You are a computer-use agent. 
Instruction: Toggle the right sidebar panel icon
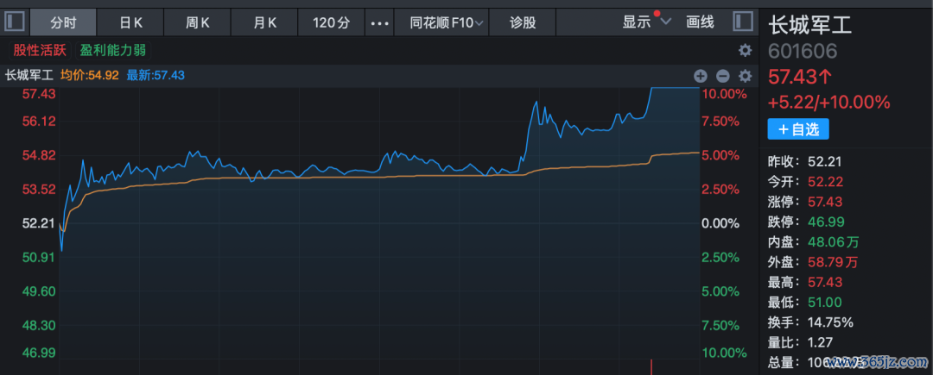tap(743, 22)
